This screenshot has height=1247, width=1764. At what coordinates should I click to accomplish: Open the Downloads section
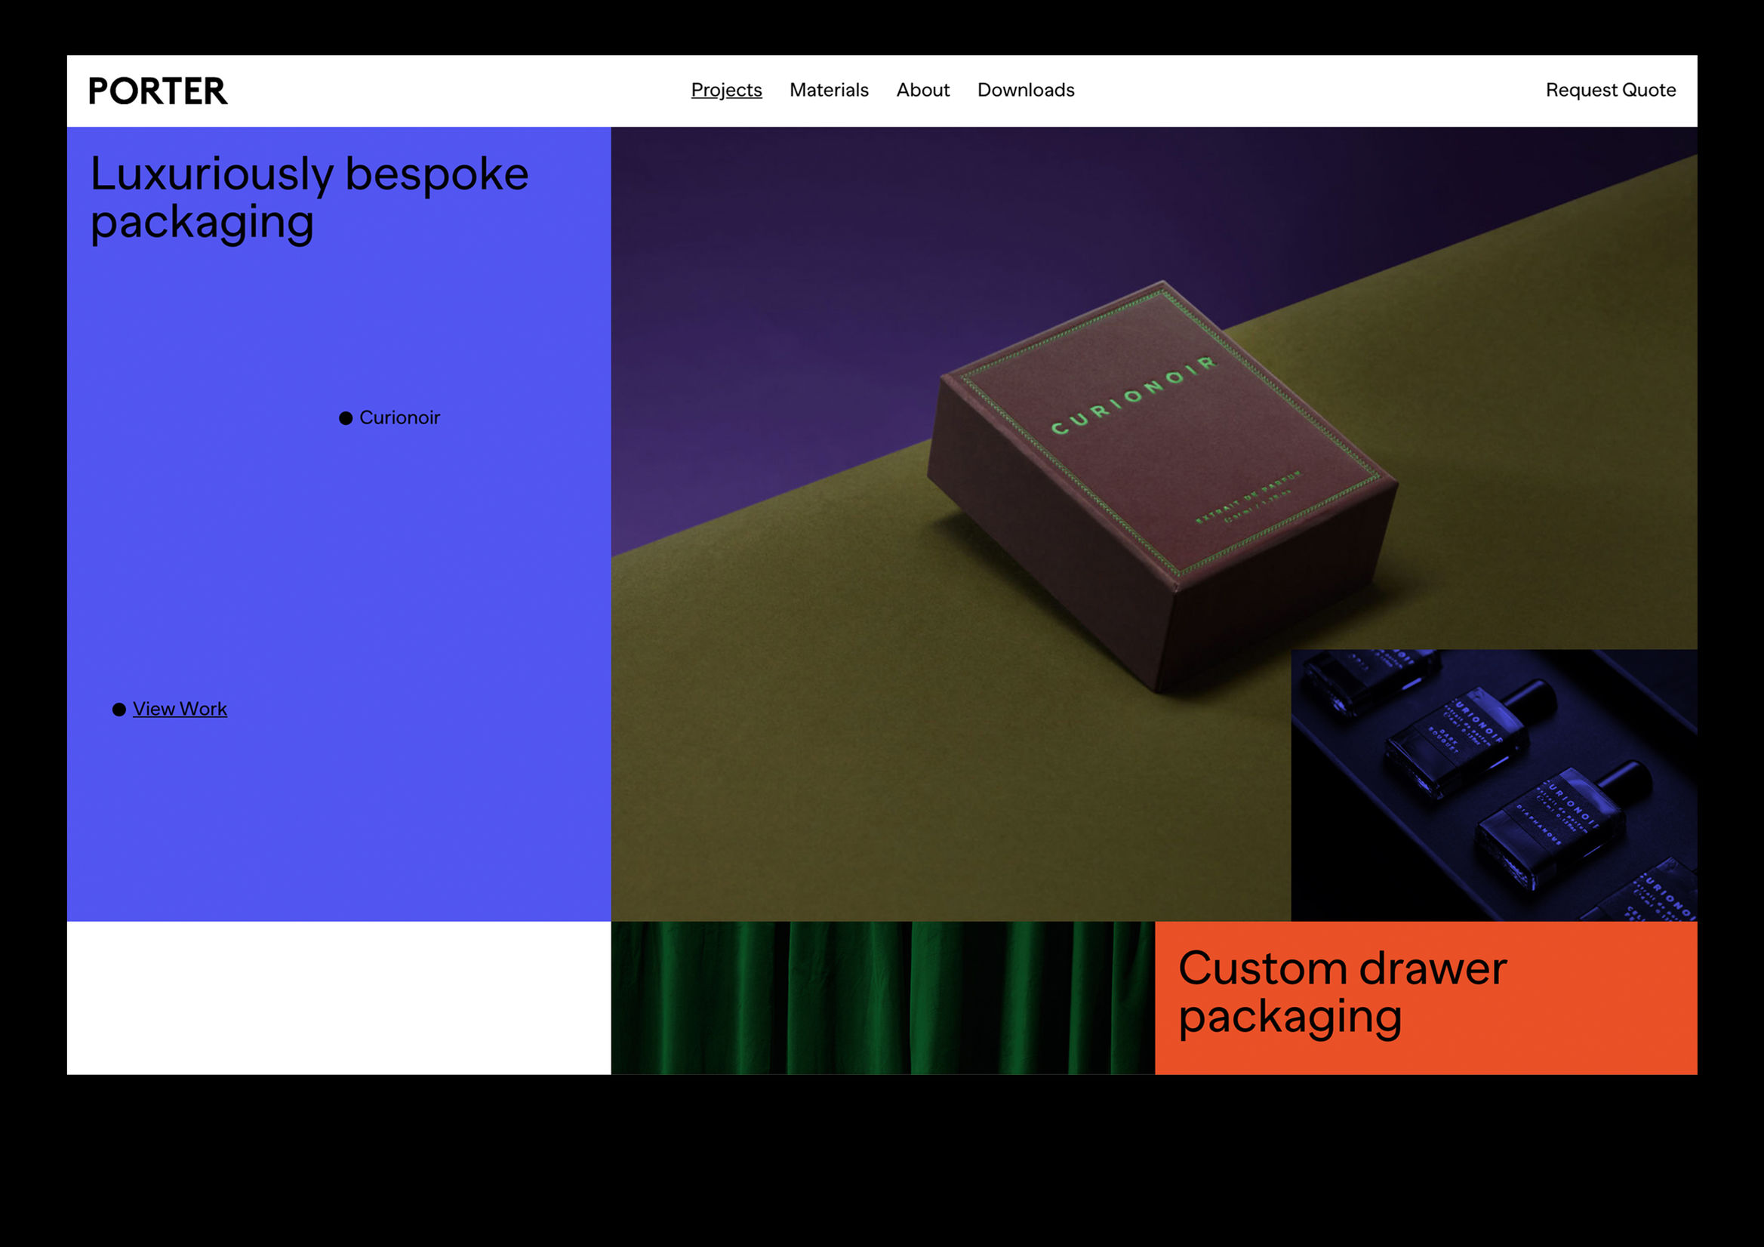point(1026,90)
